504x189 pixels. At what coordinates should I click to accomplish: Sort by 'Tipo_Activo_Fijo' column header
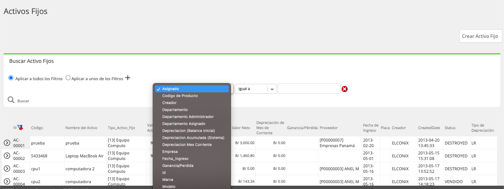(121, 128)
